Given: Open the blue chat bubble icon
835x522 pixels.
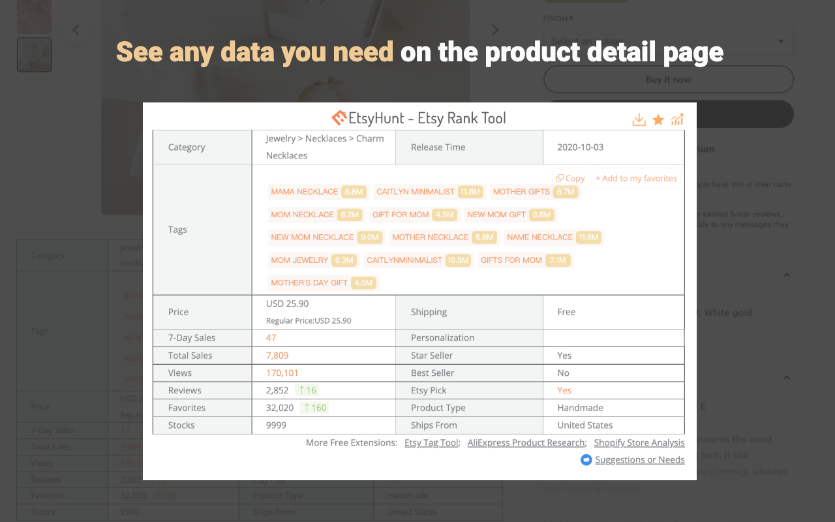Looking at the screenshot, I should coord(586,459).
